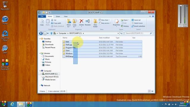Switch to the Home ribbon tab
190x107 pixels.
click(50, 16)
